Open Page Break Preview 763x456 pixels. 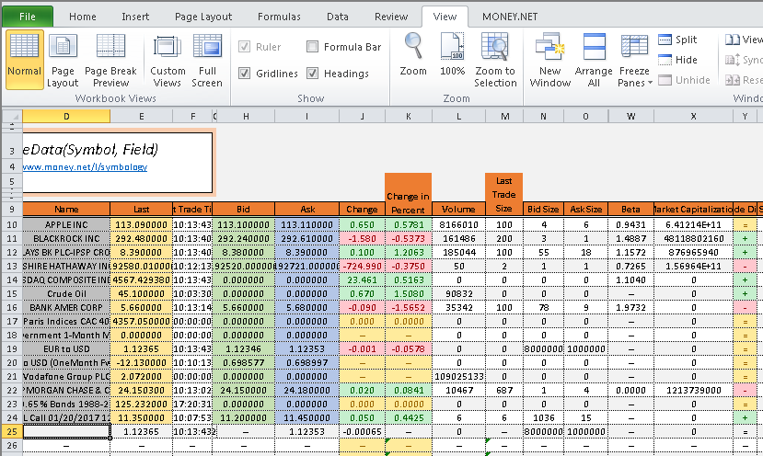[x=110, y=61]
